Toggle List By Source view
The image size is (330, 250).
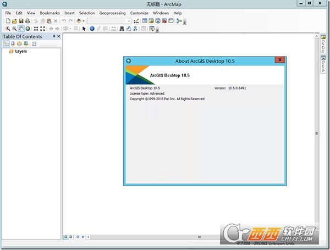point(13,44)
